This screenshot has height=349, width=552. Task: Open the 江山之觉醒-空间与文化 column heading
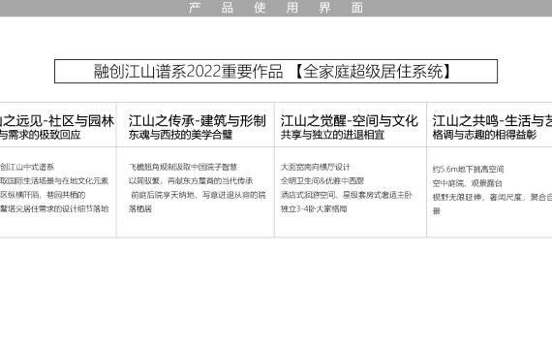pos(350,121)
